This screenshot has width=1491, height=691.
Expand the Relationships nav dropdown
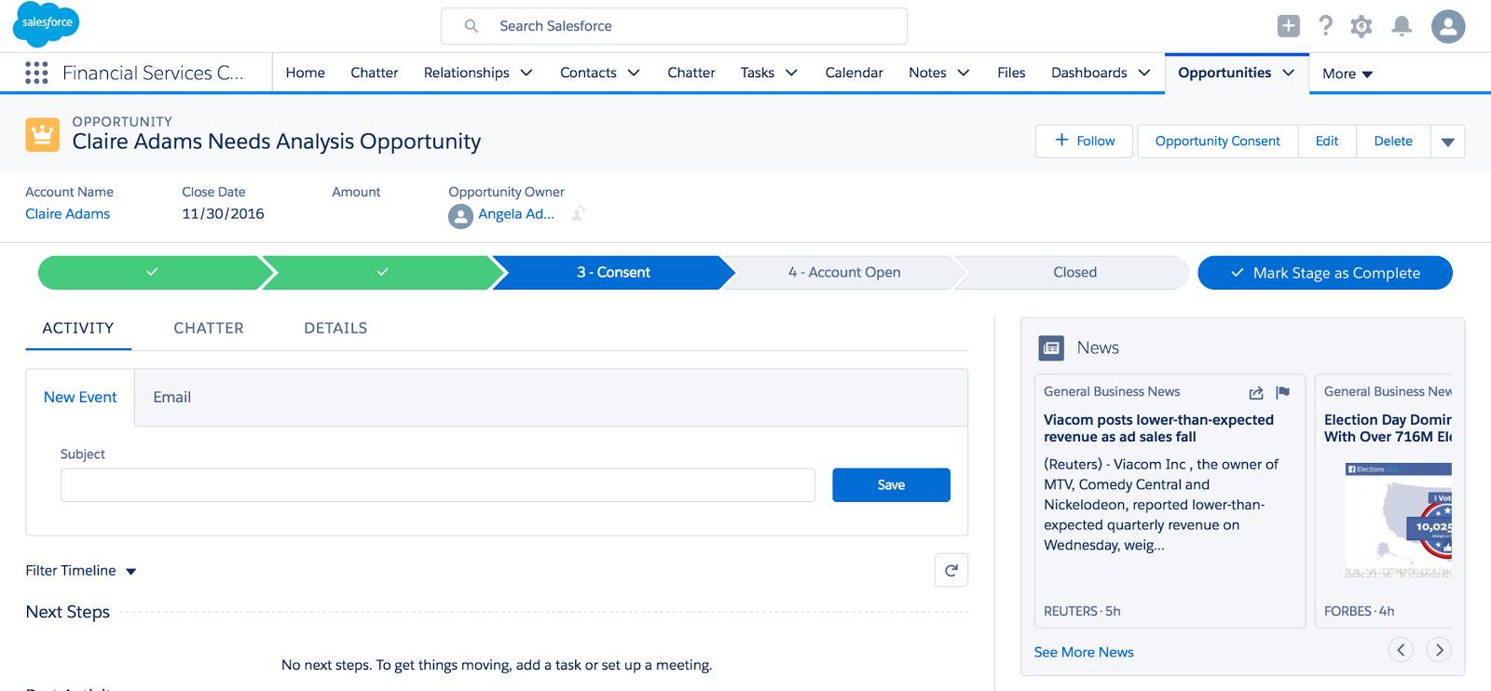(x=527, y=73)
